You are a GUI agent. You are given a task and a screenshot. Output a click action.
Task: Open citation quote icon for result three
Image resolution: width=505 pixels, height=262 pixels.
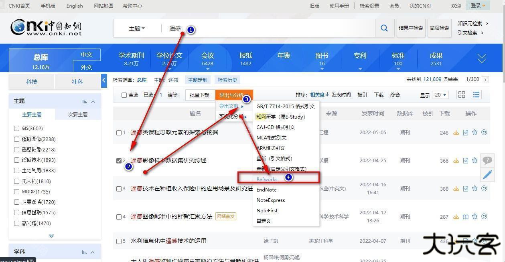[483, 188]
